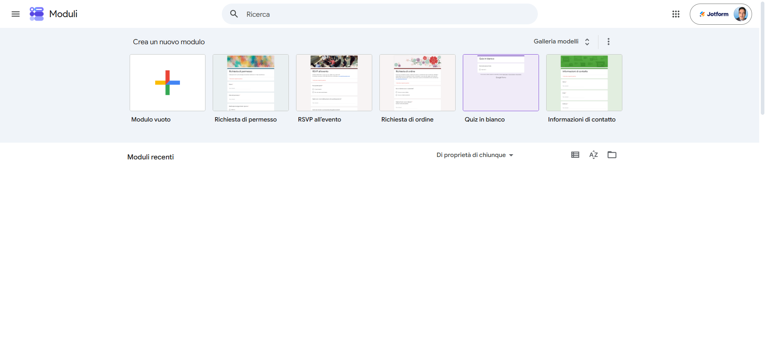
Task: Click the Richiesta di permesso label
Action: (246, 120)
